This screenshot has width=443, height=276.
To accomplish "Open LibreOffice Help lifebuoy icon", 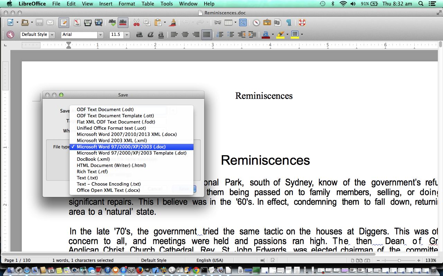I will 302,23.
